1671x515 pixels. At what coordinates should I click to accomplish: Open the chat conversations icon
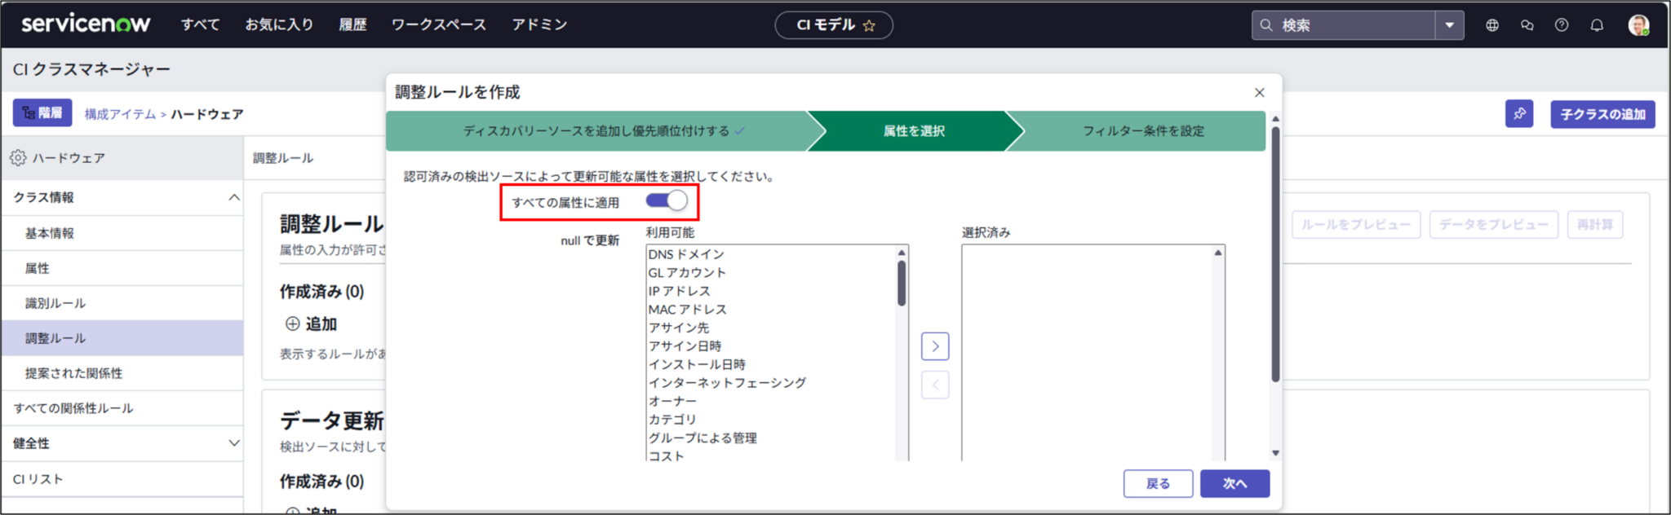(1527, 25)
